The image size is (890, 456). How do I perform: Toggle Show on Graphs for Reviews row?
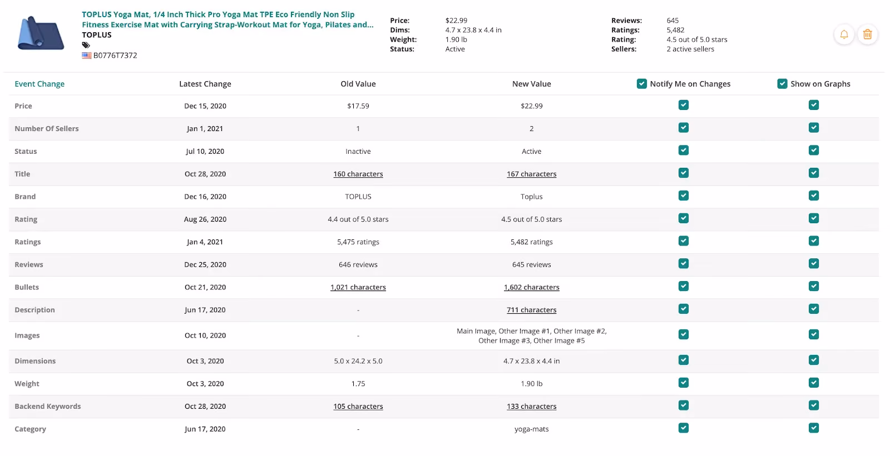click(814, 264)
